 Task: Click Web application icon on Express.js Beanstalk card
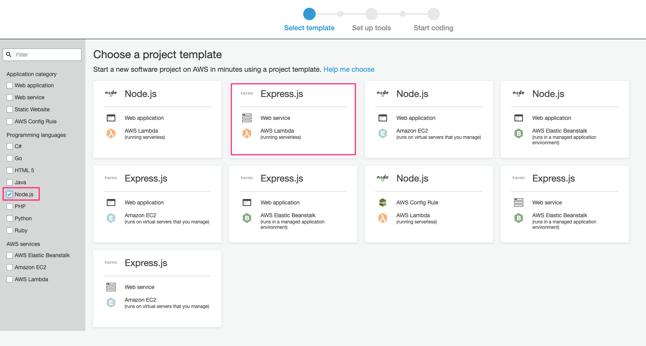pos(247,202)
